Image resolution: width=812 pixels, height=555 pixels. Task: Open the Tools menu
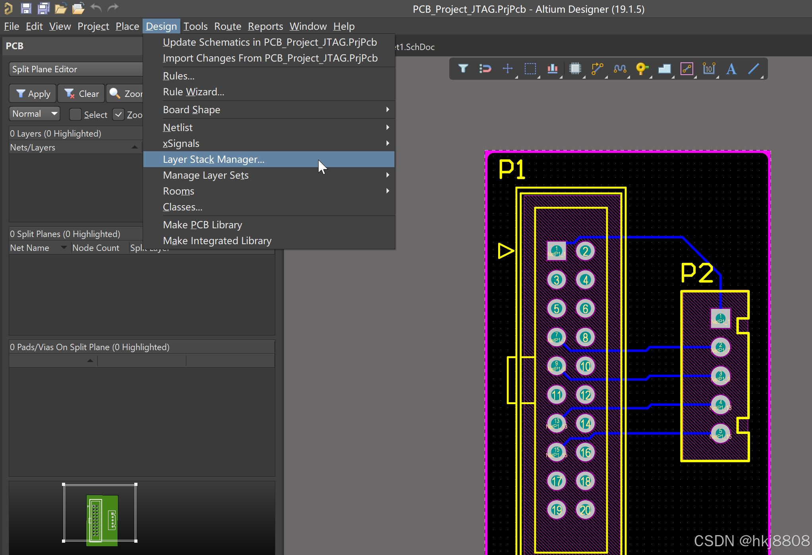195,26
